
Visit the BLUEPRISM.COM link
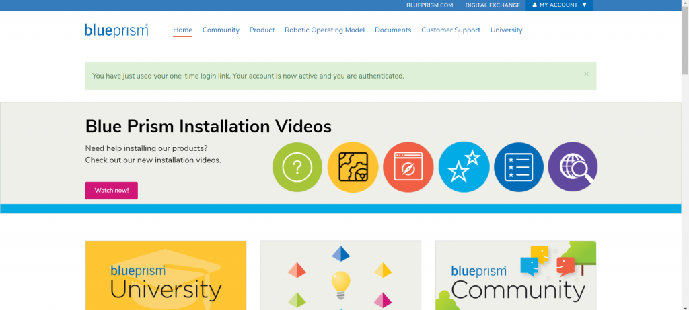(430, 5)
